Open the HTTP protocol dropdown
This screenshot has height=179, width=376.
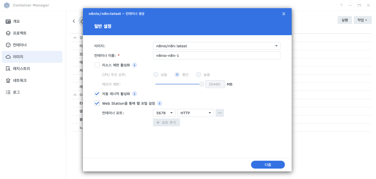pos(195,113)
